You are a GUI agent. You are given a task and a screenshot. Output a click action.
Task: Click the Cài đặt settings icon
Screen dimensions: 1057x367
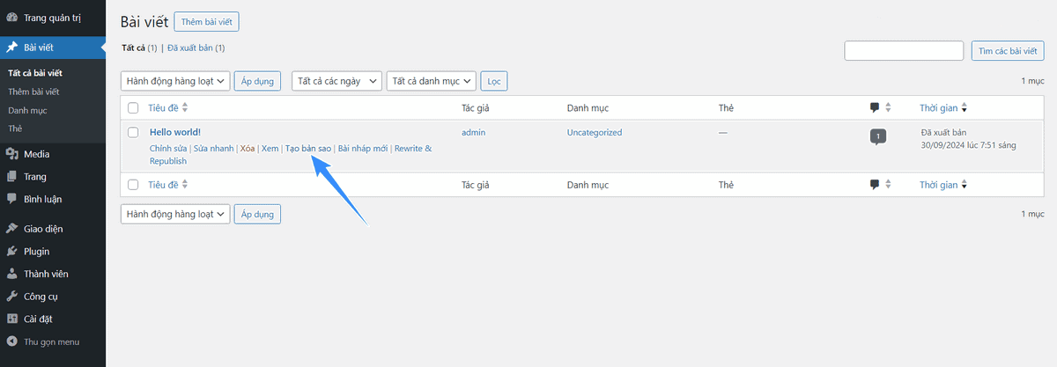click(x=11, y=319)
